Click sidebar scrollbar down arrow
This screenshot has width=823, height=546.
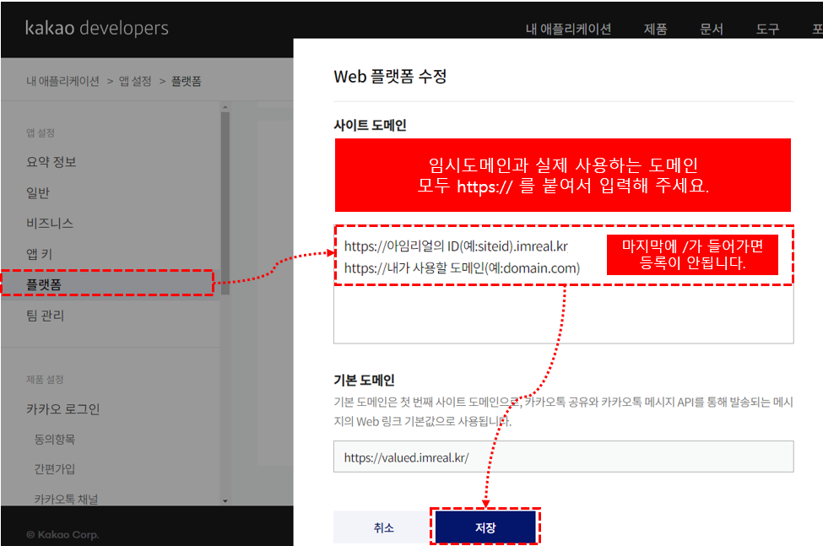[225, 501]
